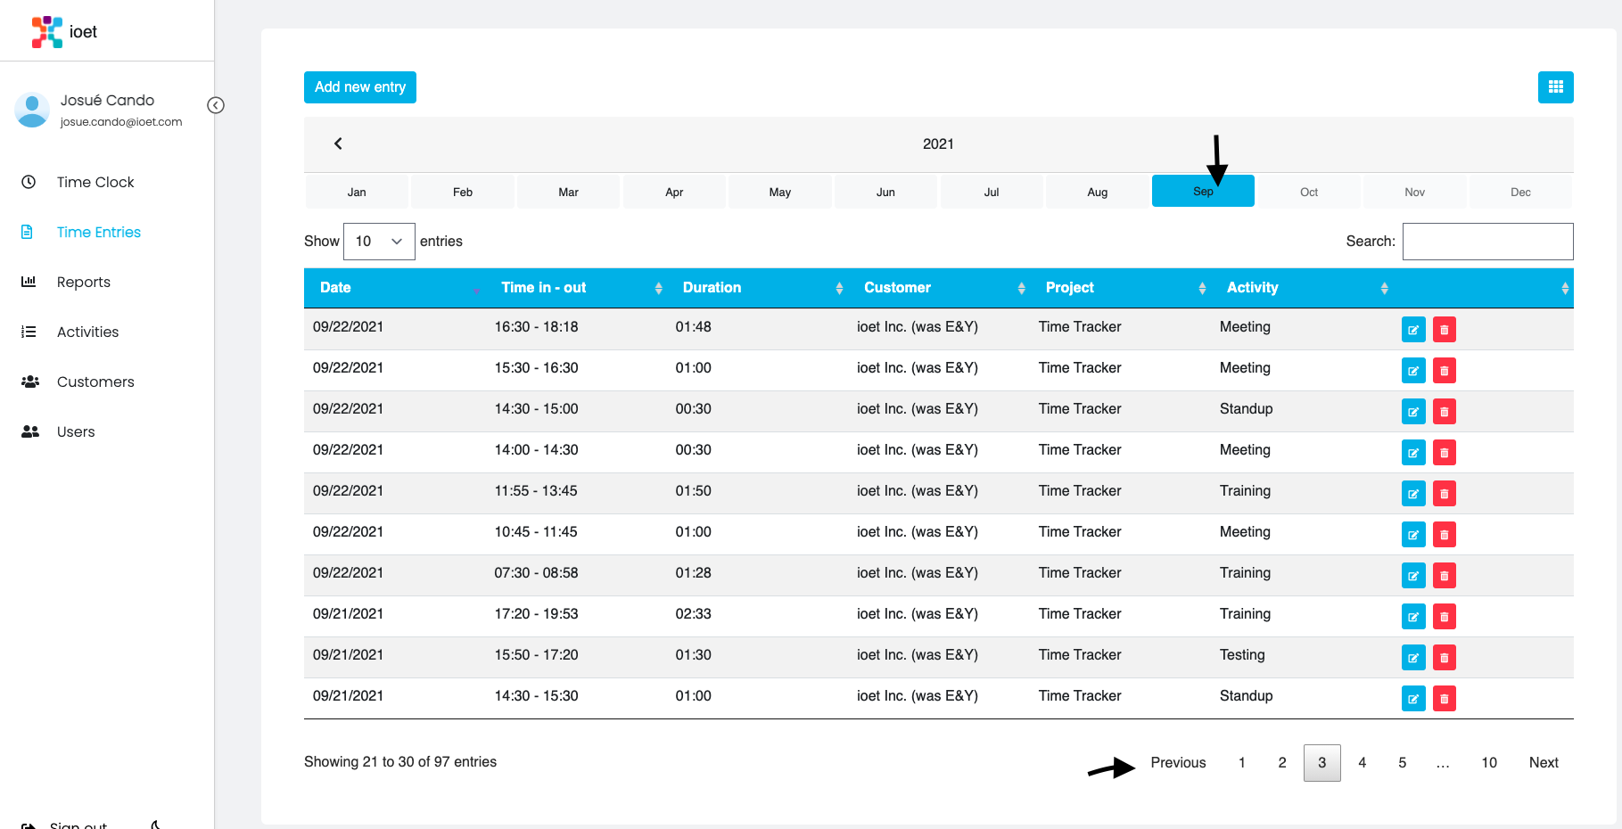Click the Time Clock clock icon

(29, 182)
